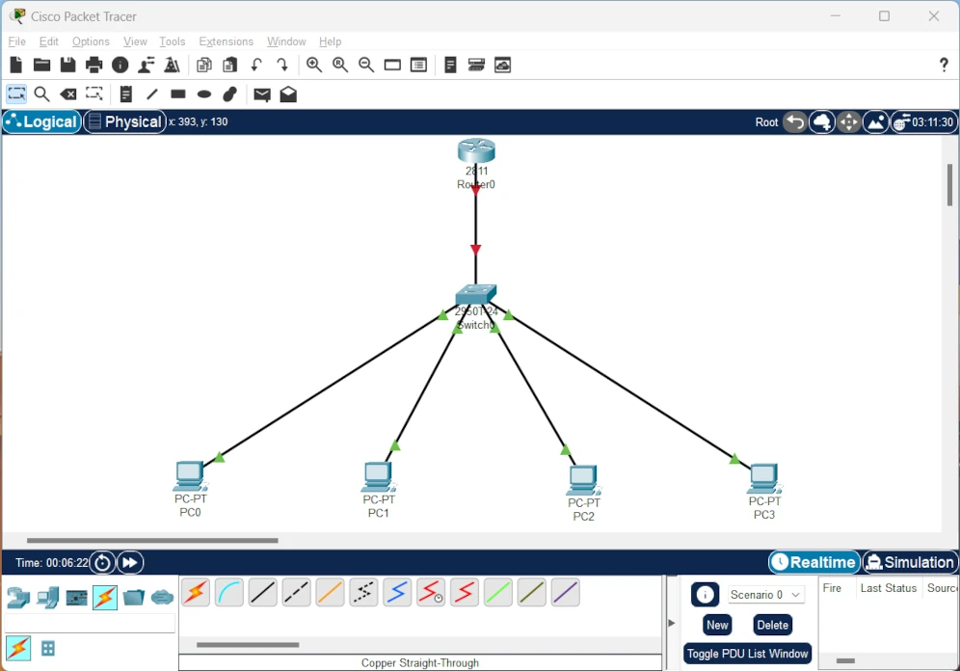Screen dimensions: 960x671
Task: Open the Tools menu
Action: click(x=172, y=41)
